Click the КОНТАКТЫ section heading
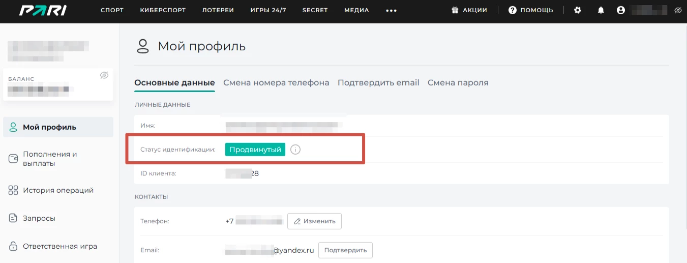 tap(151, 197)
